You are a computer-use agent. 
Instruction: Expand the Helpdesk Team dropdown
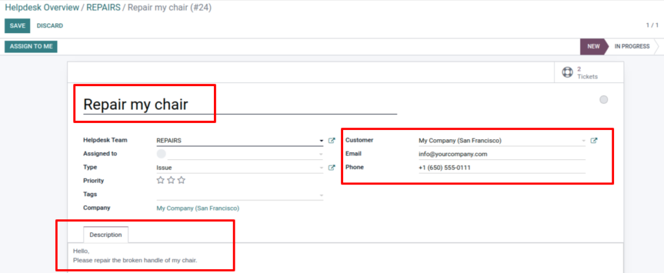320,140
